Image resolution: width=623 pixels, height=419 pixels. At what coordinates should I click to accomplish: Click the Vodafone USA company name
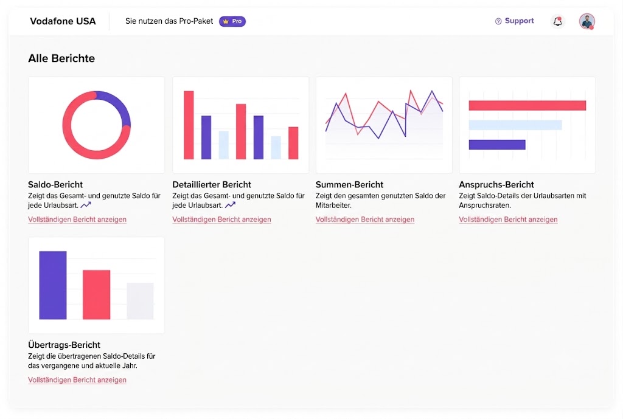pos(63,21)
